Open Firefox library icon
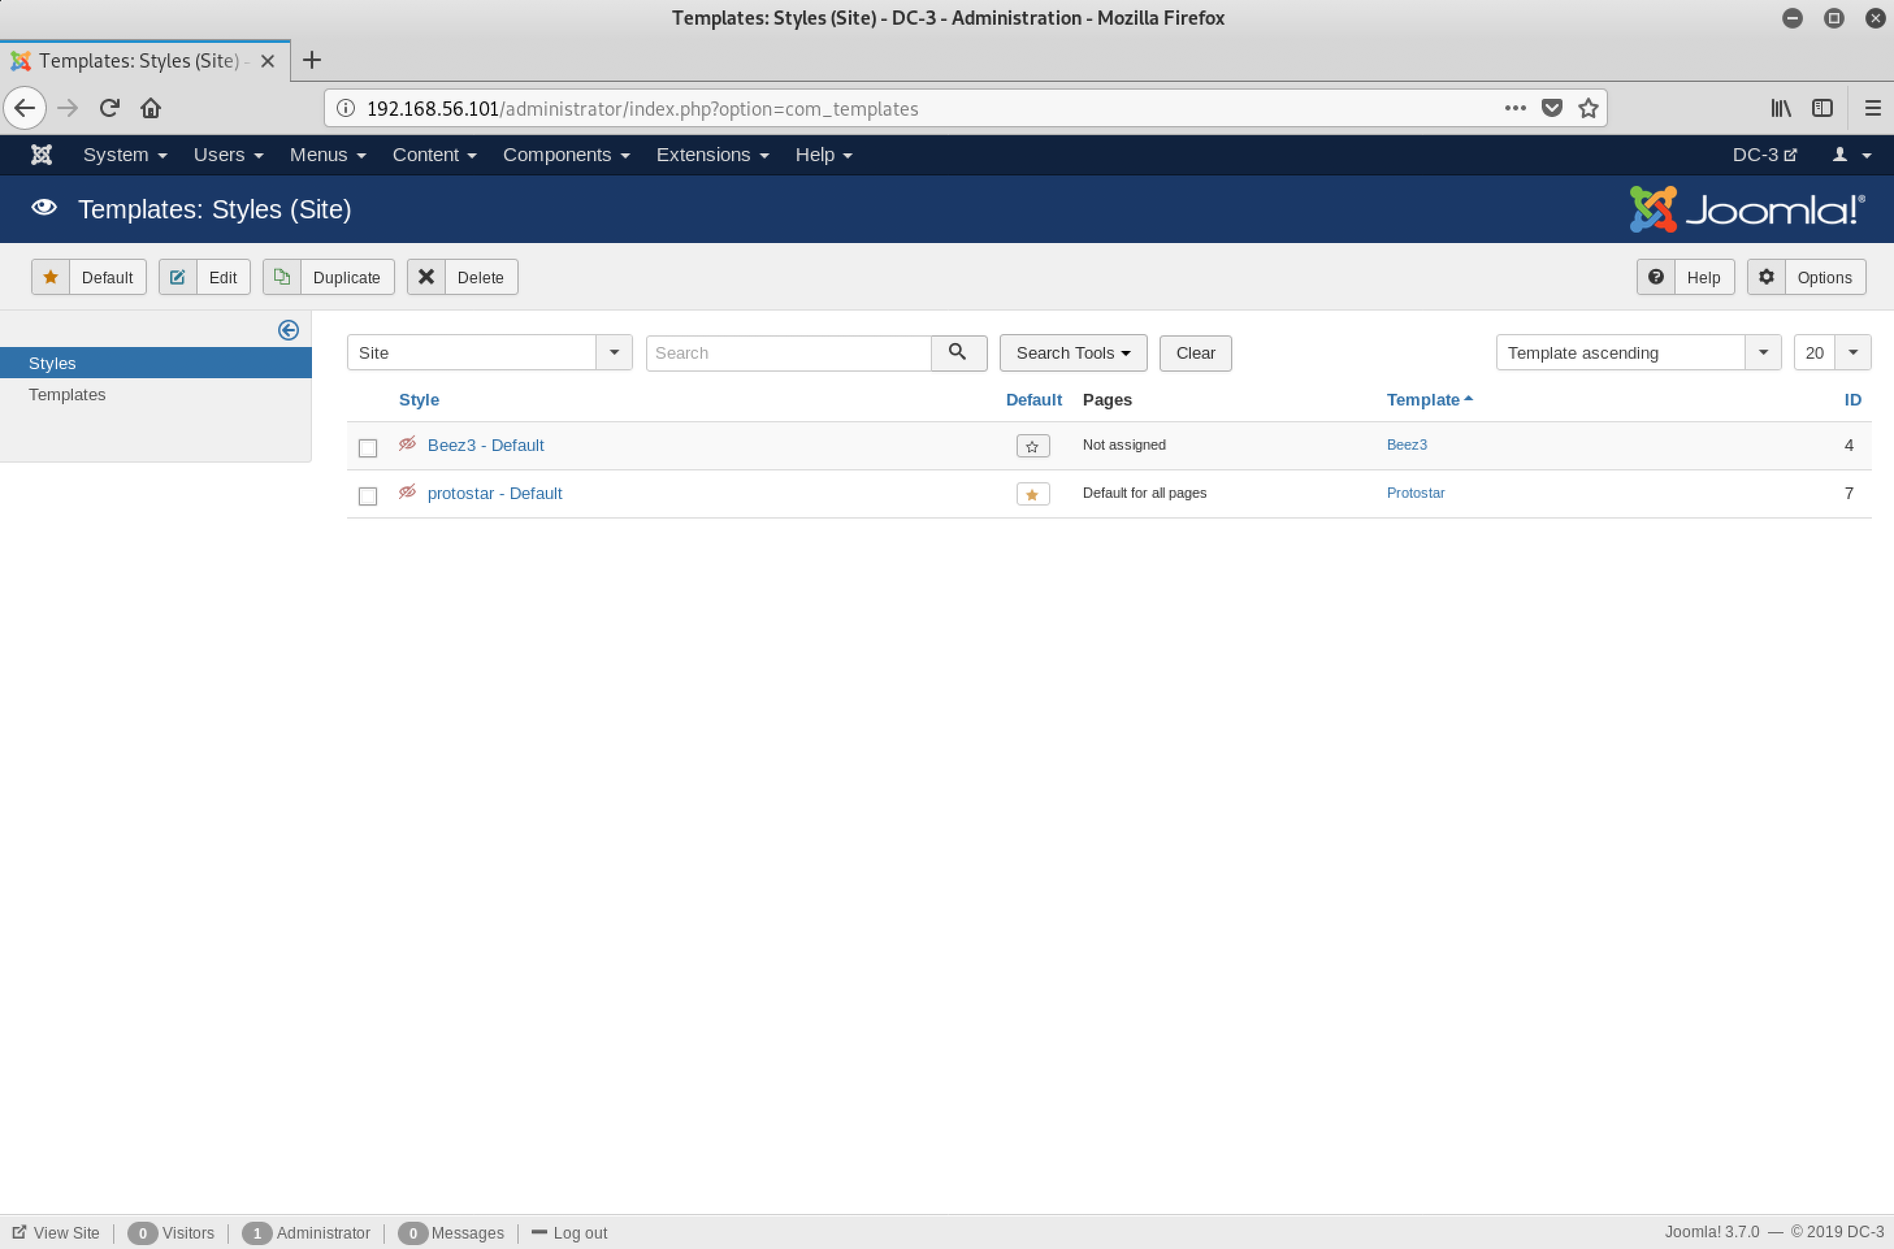The image size is (1894, 1249). point(1781,107)
